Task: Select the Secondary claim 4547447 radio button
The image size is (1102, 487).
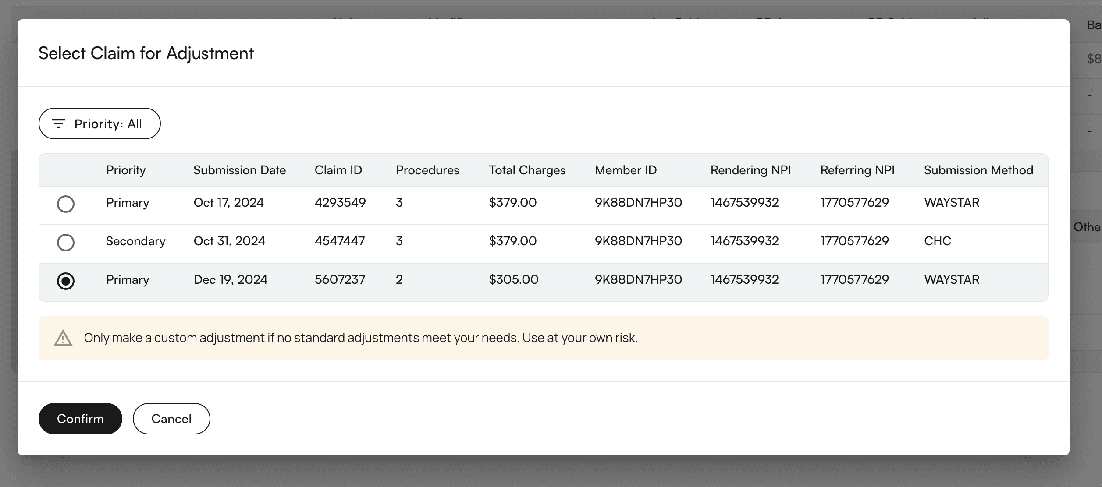Action: pyautogui.click(x=66, y=243)
